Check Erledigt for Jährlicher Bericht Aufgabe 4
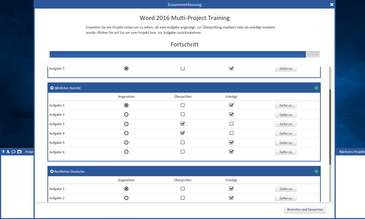Screen dimensions: 365x219 pyautogui.click(x=231, y=133)
